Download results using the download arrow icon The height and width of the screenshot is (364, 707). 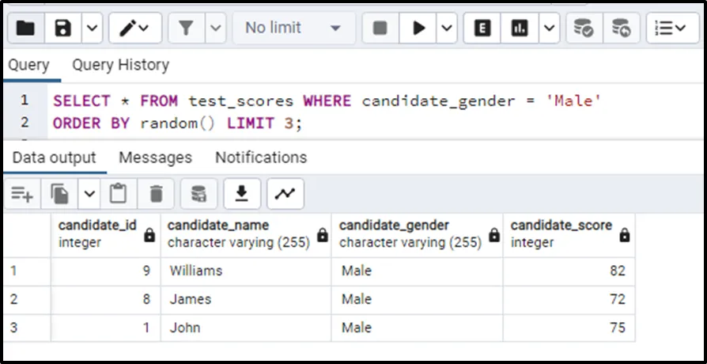[243, 193]
